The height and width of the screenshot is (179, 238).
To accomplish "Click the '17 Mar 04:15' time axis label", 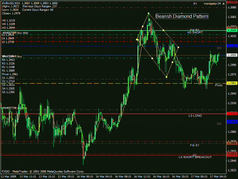I will (218, 177).
